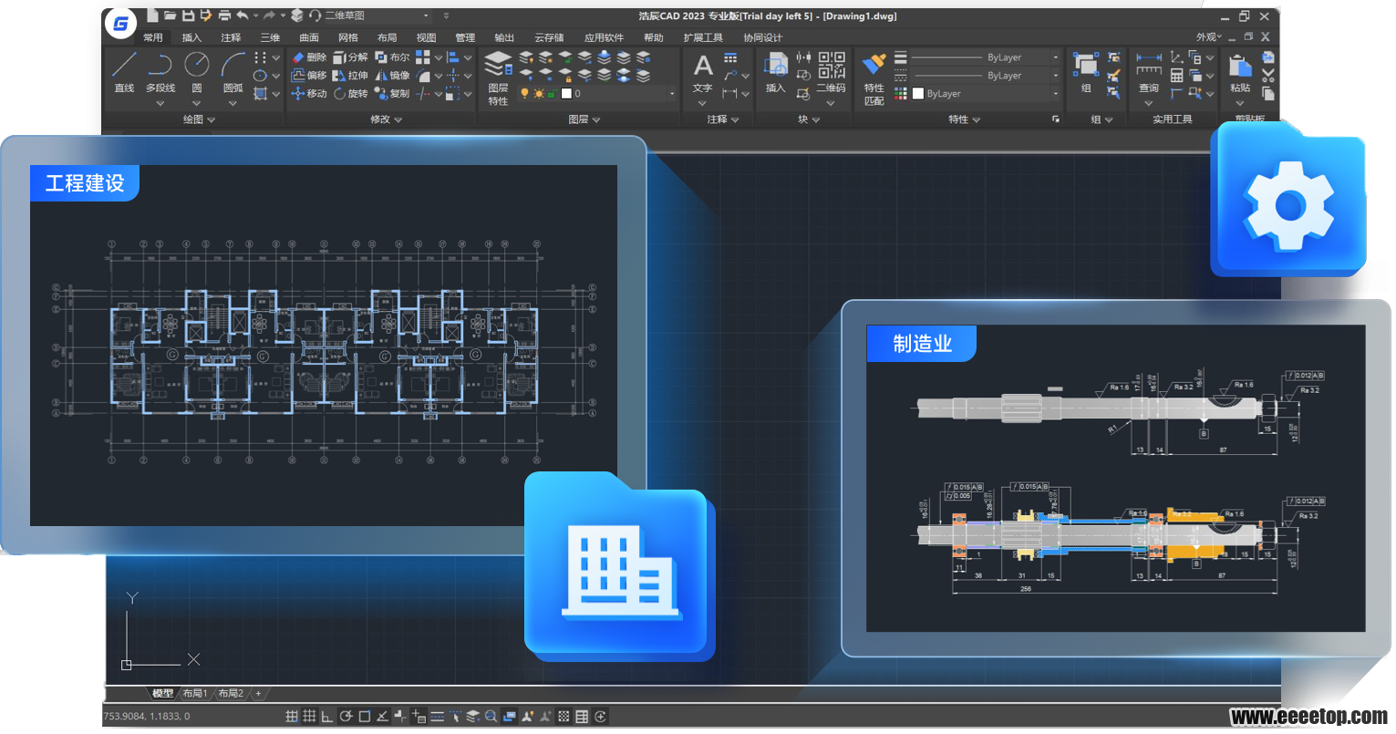Click the 粘贴 paste icon
This screenshot has height=734, width=1396.
[x=1239, y=73]
